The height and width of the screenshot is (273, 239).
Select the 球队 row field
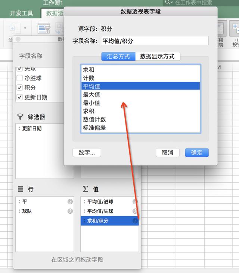(x=27, y=211)
